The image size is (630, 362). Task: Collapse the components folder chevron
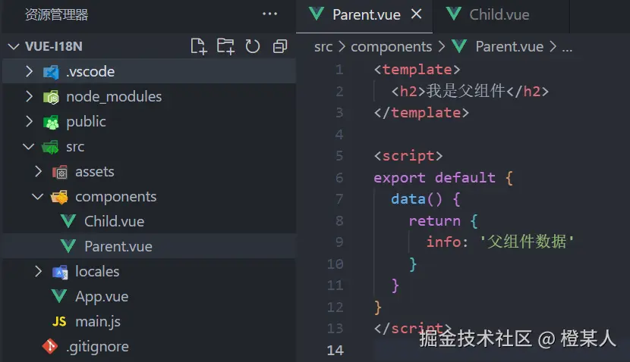(38, 197)
